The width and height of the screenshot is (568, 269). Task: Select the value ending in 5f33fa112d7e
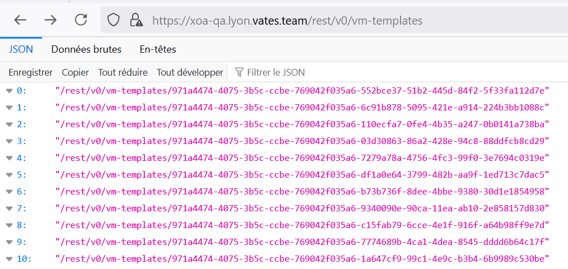pyautogui.click(x=302, y=91)
